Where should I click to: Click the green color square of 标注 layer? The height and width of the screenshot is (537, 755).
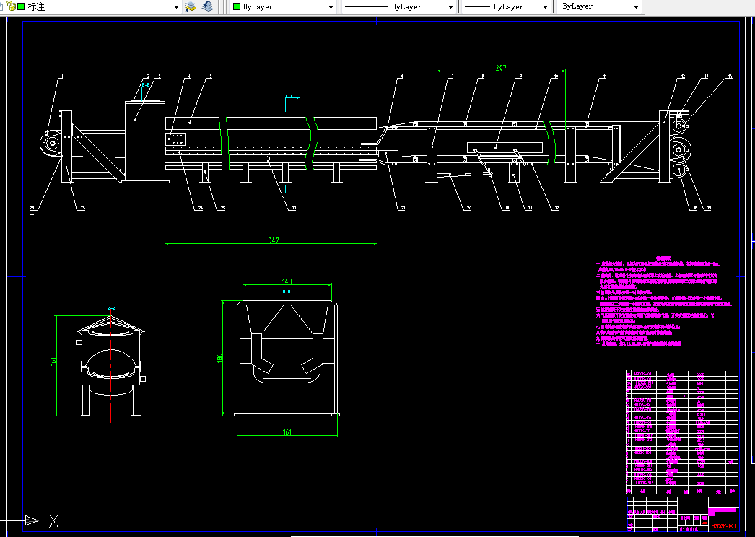pos(21,6)
